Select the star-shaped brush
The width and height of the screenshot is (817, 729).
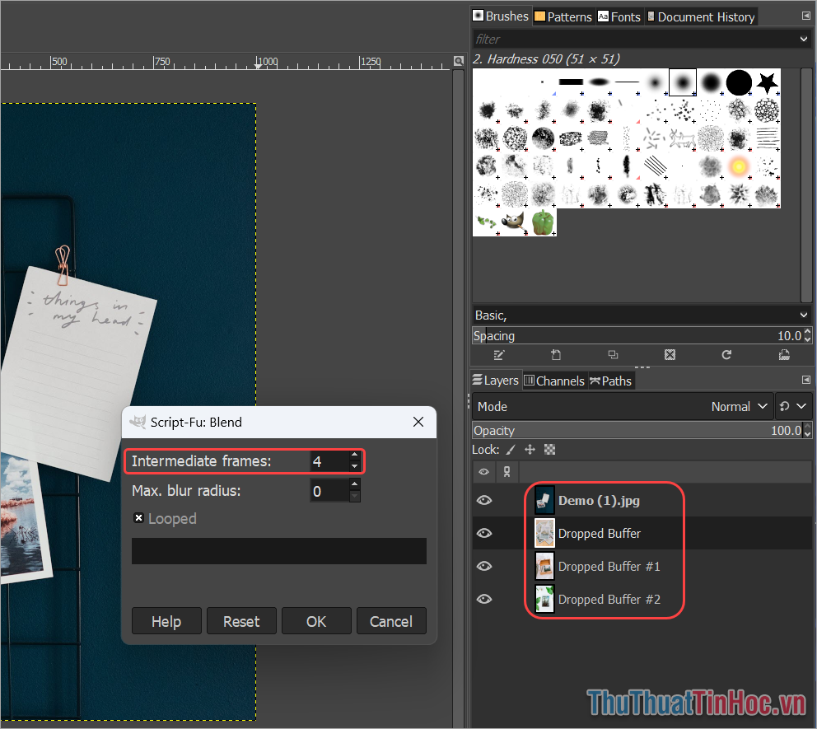pyautogui.click(x=767, y=82)
